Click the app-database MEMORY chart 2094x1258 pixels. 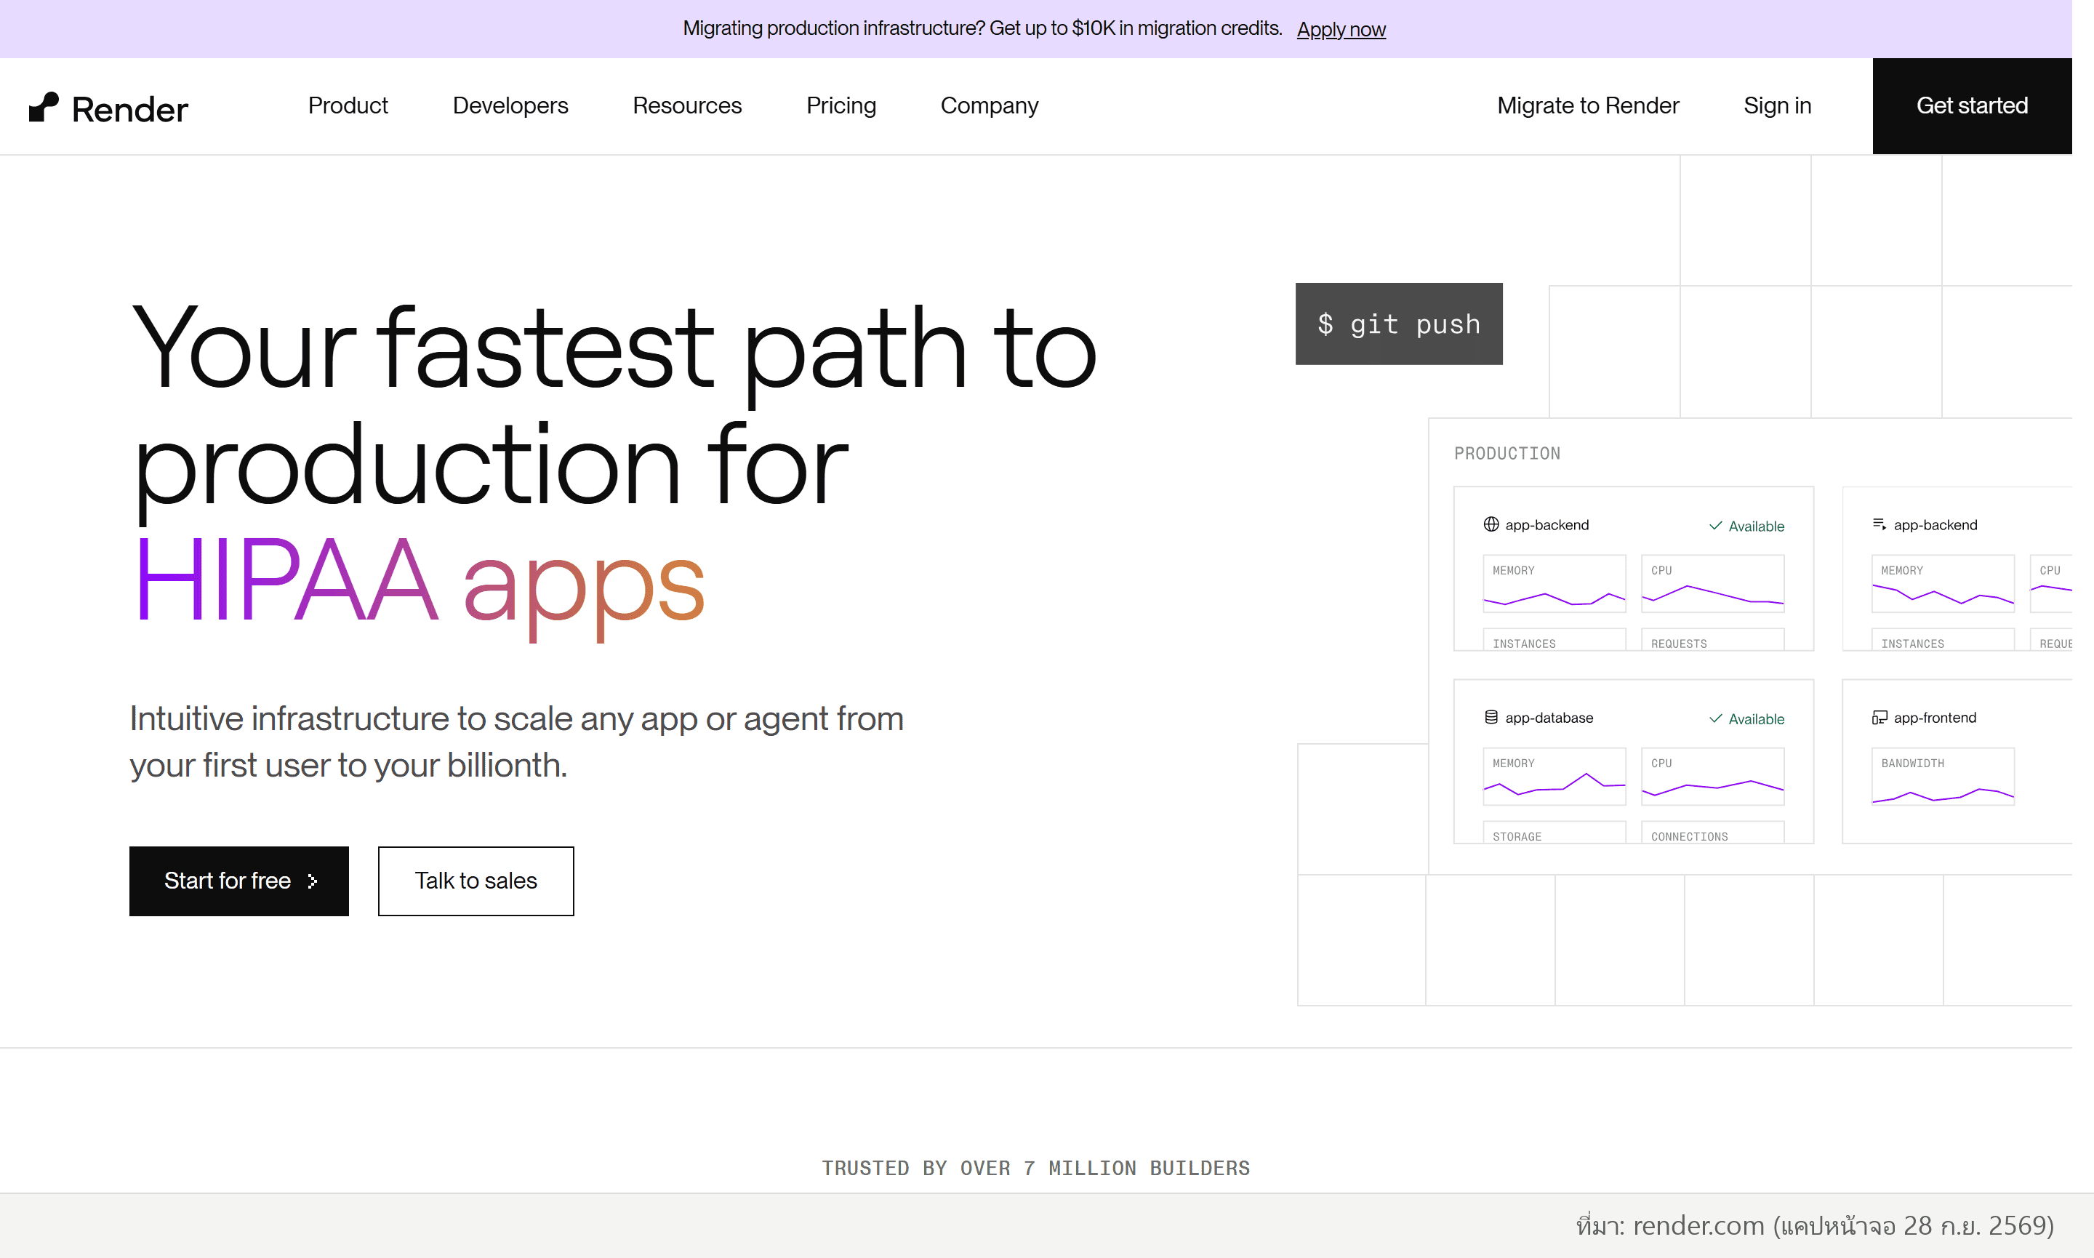(1555, 776)
